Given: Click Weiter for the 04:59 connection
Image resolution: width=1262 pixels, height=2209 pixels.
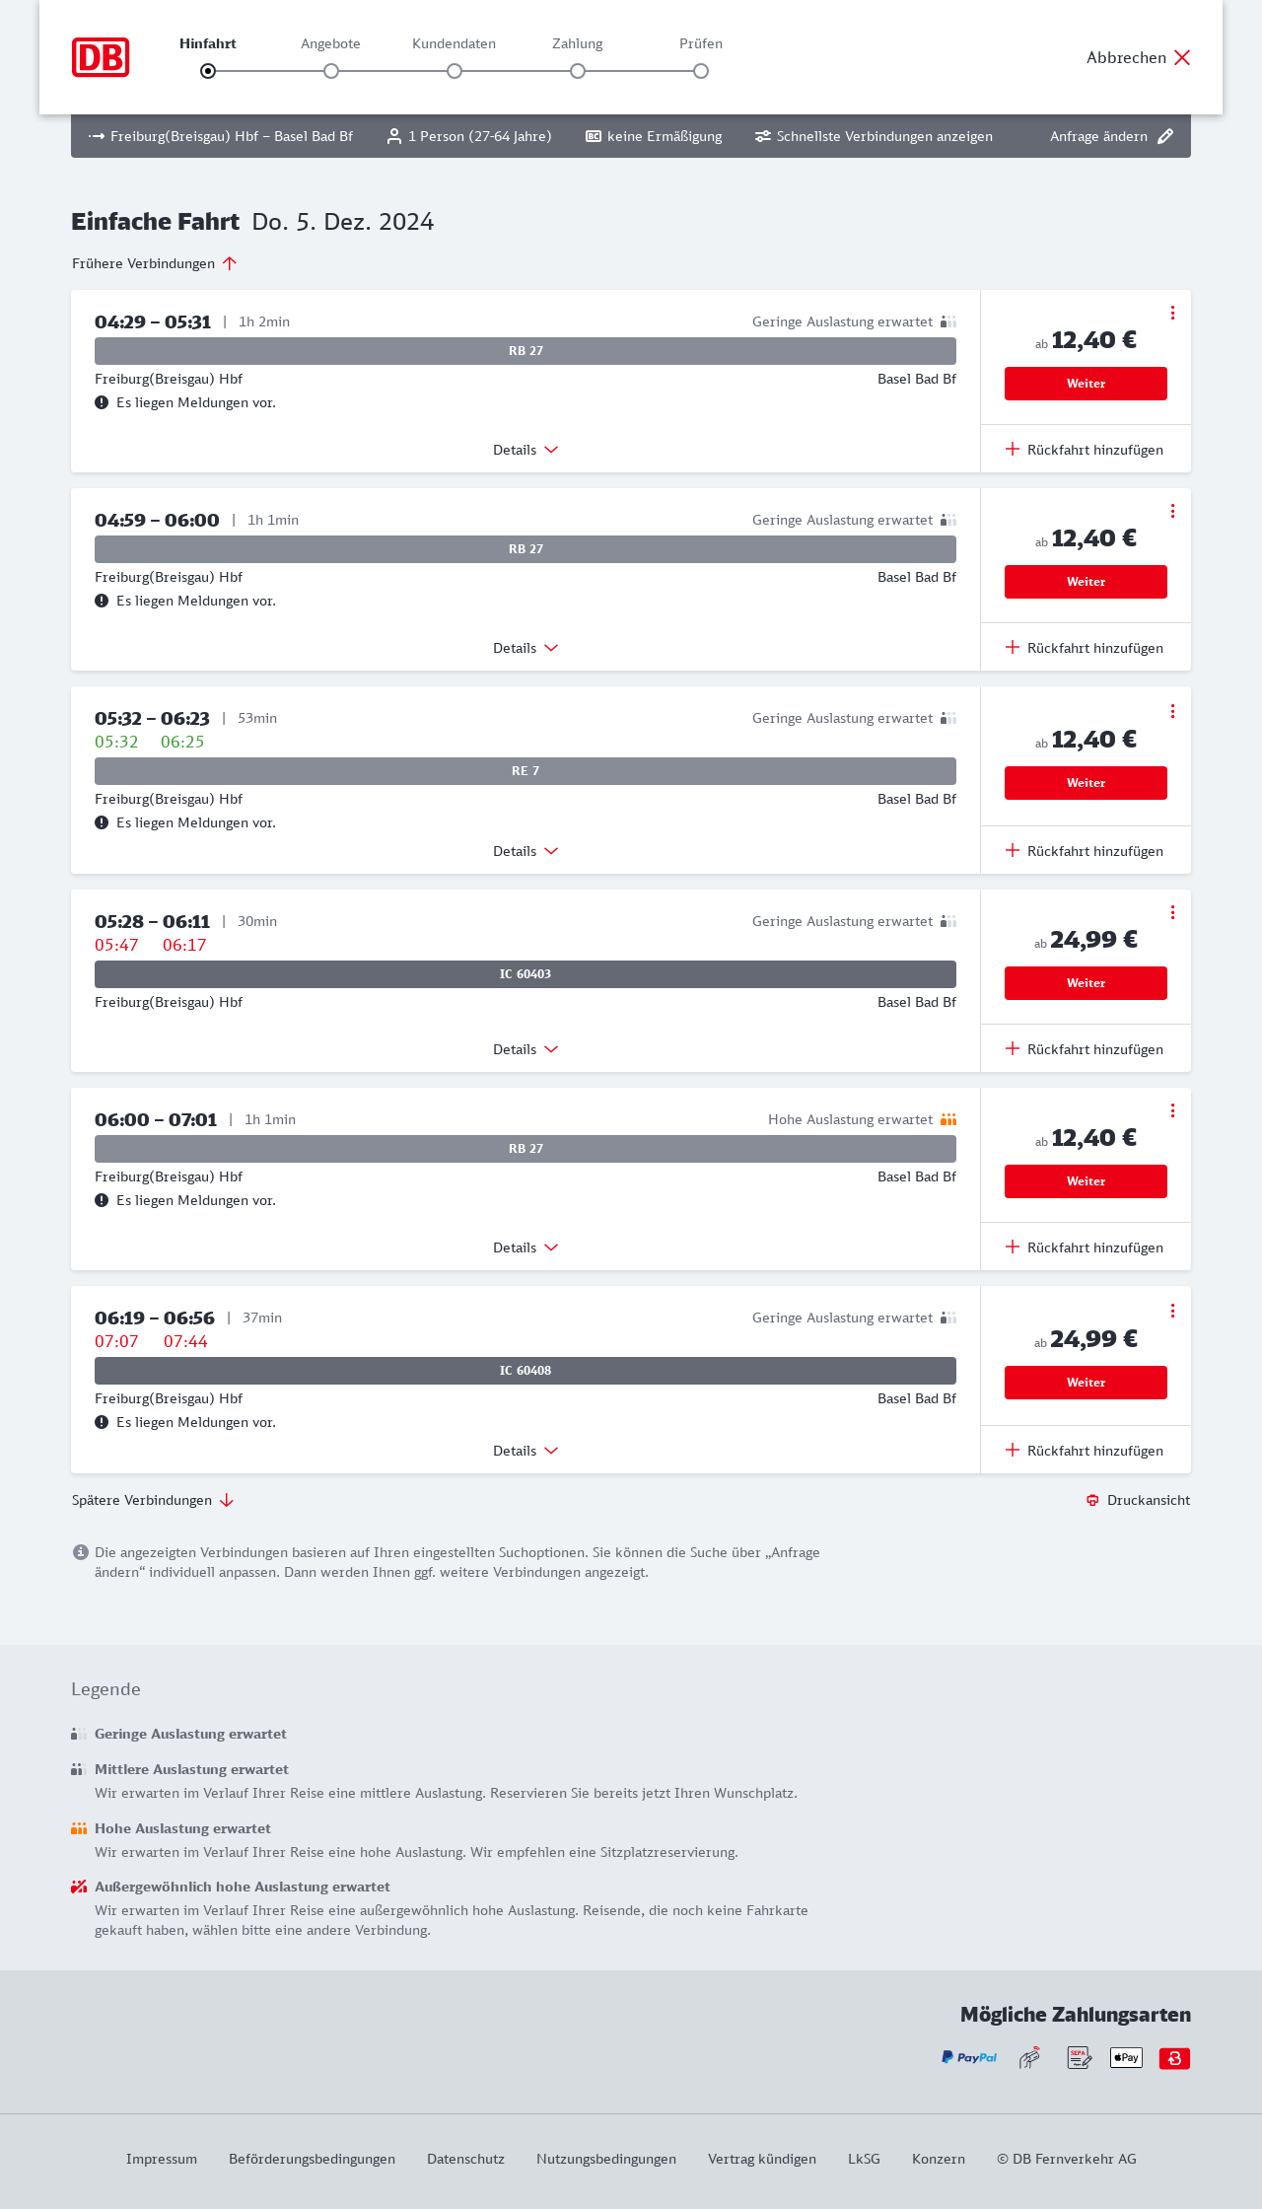Looking at the screenshot, I should 1086,582.
